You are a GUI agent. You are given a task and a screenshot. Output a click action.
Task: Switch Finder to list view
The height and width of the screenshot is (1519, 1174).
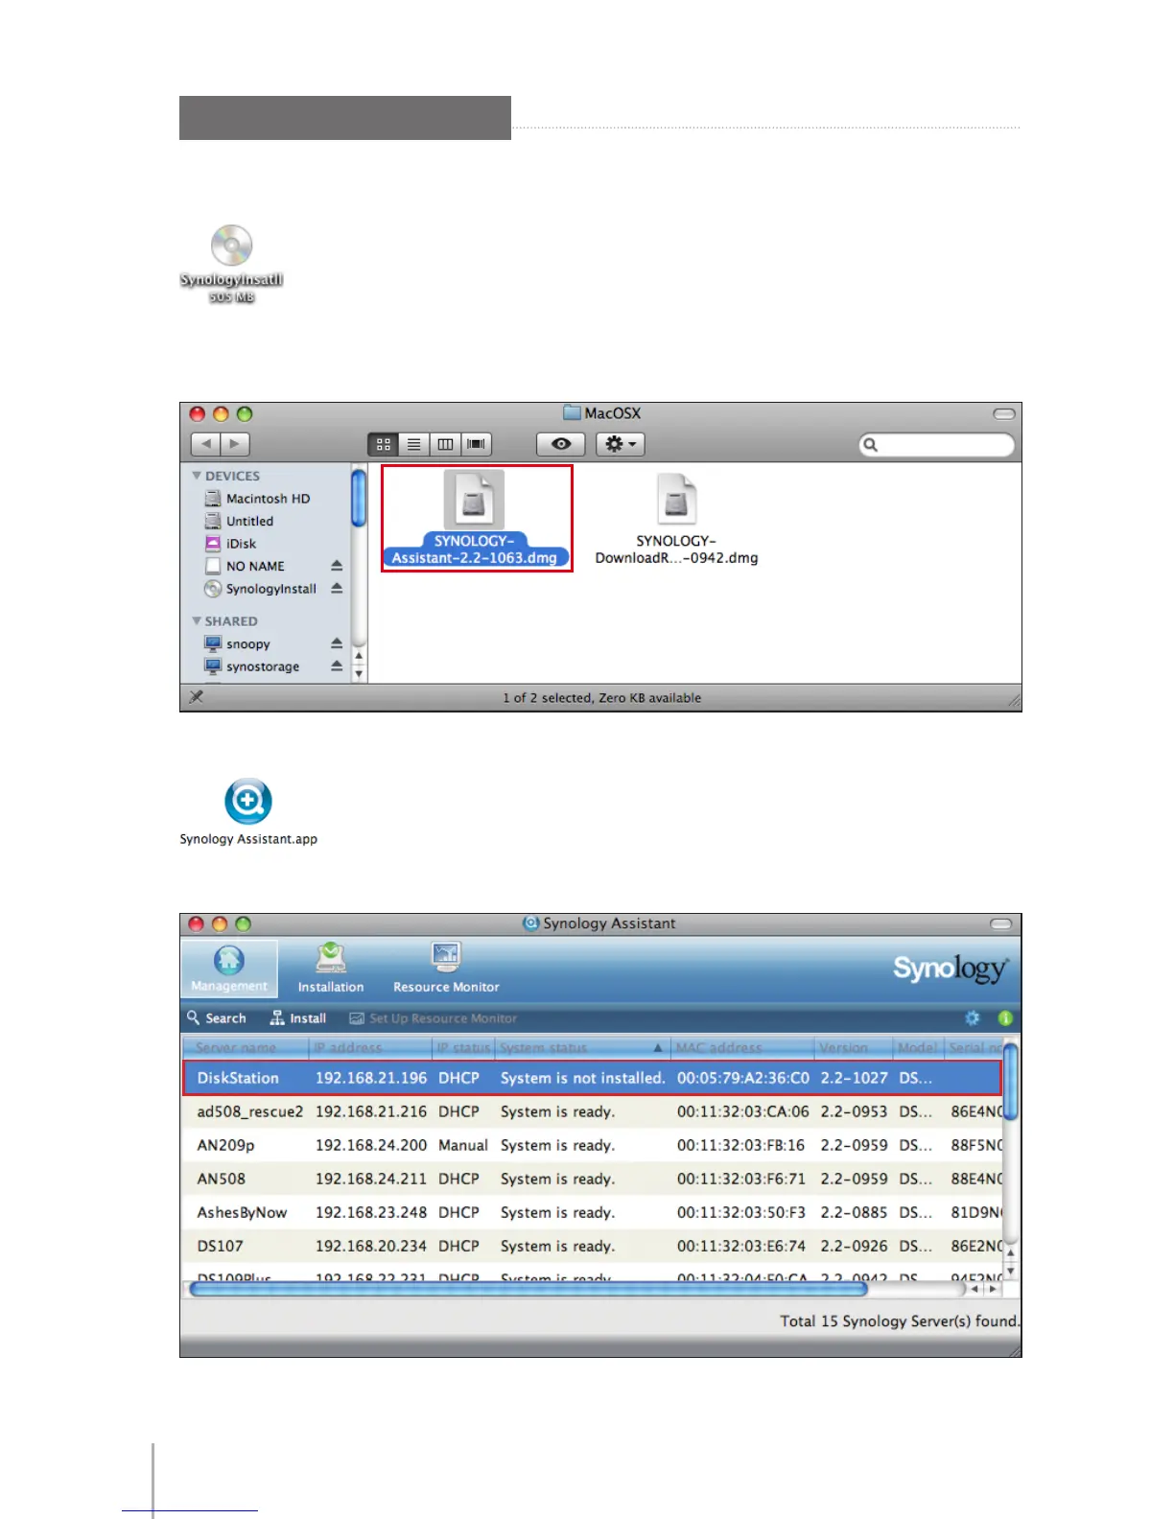click(x=414, y=444)
